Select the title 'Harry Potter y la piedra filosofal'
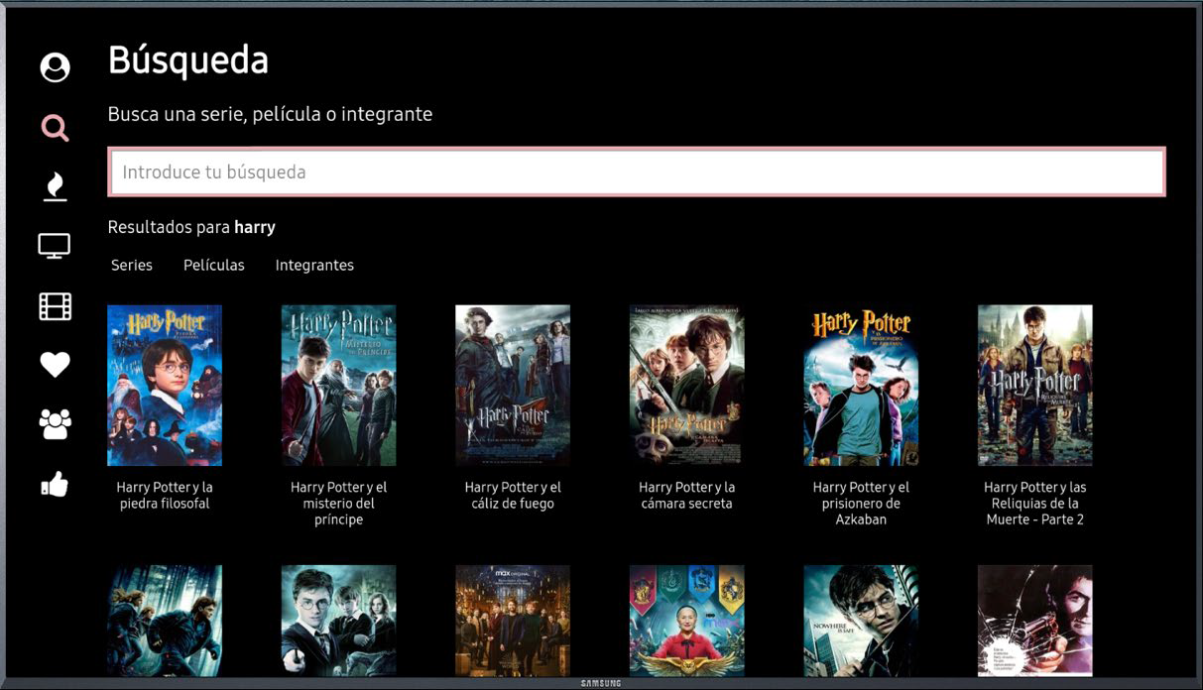 pos(165,496)
